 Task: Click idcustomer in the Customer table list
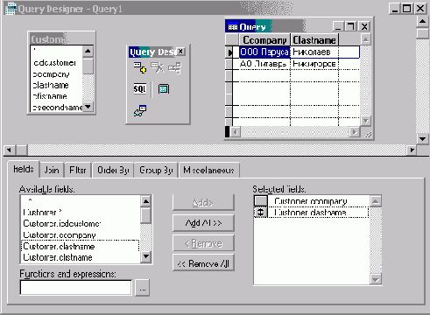click(55, 63)
